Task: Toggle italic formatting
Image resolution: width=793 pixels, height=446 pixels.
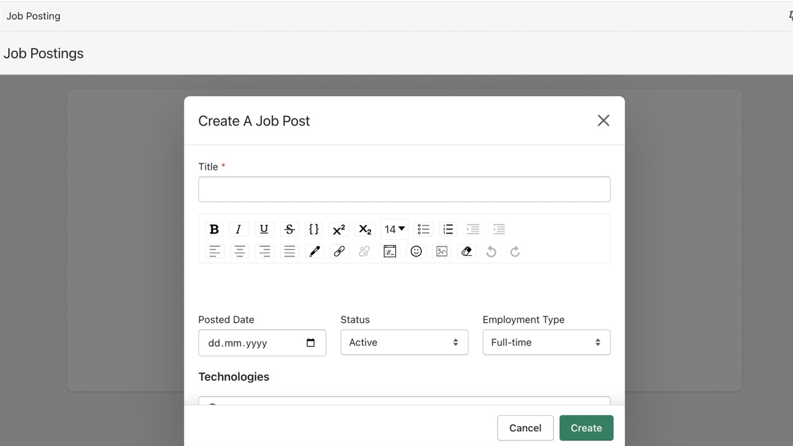Action: click(x=239, y=229)
